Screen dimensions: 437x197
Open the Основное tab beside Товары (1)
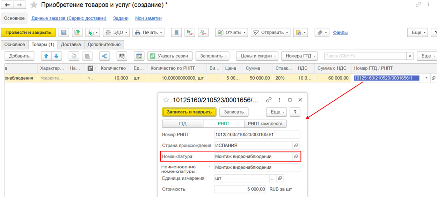click(x=15, y=45)
